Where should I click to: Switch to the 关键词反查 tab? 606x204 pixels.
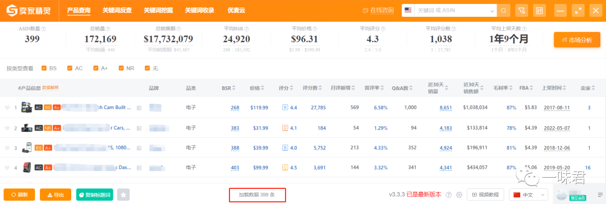click(x=117, y=11)
